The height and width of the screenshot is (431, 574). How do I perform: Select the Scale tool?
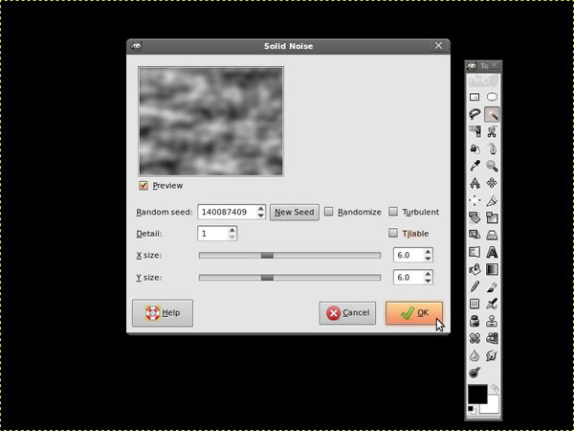492,217
